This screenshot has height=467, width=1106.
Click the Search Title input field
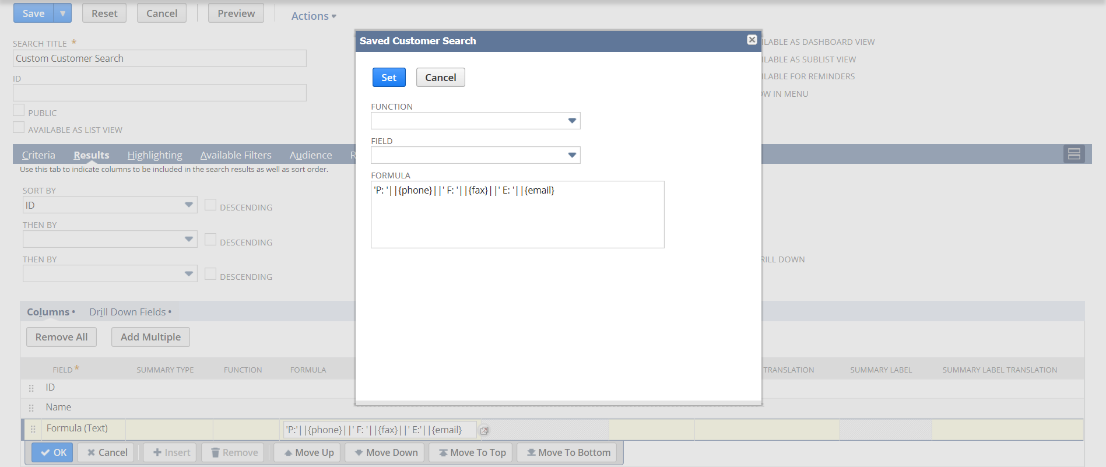(160, 58)
